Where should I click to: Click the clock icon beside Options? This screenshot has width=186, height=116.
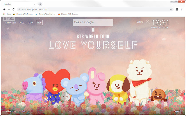[x=147, y=22]
